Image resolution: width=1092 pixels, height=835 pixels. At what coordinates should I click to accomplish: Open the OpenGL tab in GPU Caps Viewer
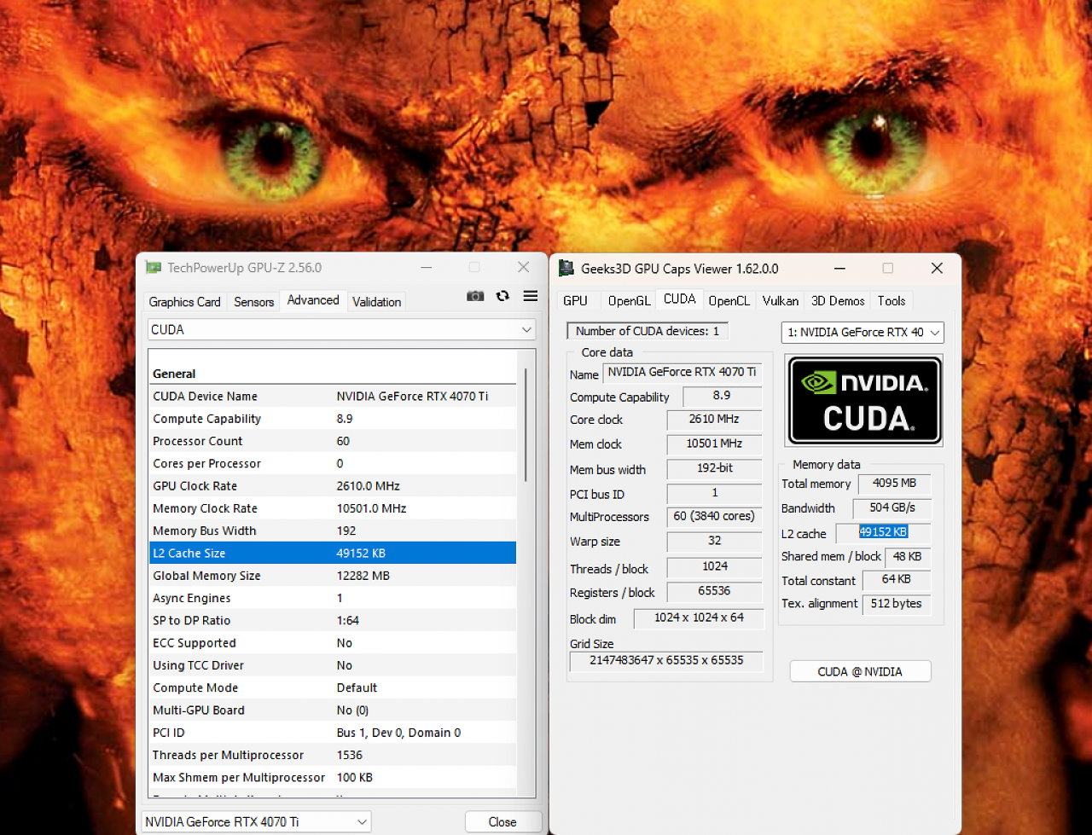click(x=630, y=300)
